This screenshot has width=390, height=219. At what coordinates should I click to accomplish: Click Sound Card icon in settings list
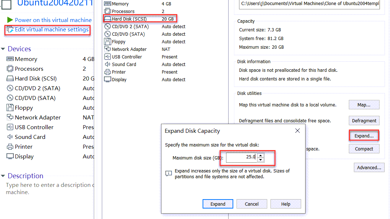click(108, 64)
